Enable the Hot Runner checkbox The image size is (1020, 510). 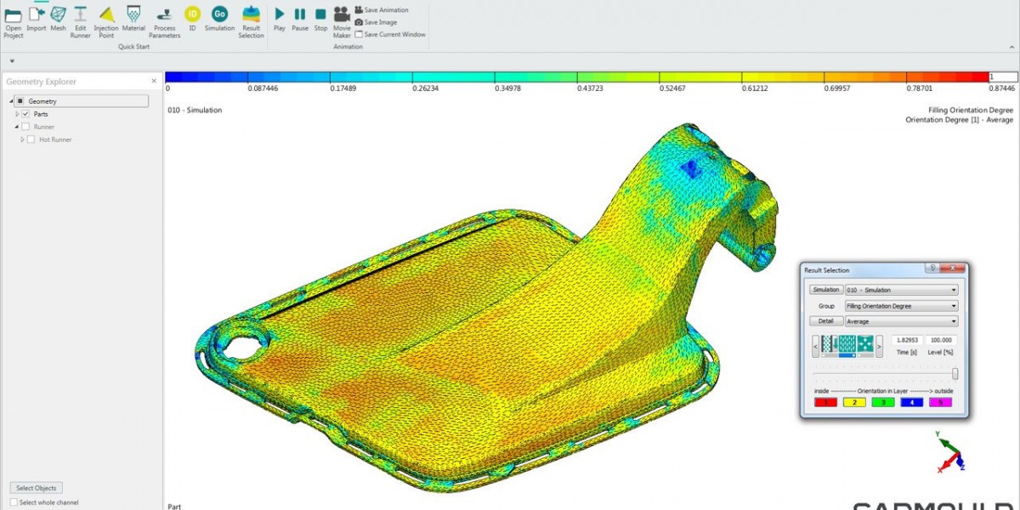[x=31, y=139]
